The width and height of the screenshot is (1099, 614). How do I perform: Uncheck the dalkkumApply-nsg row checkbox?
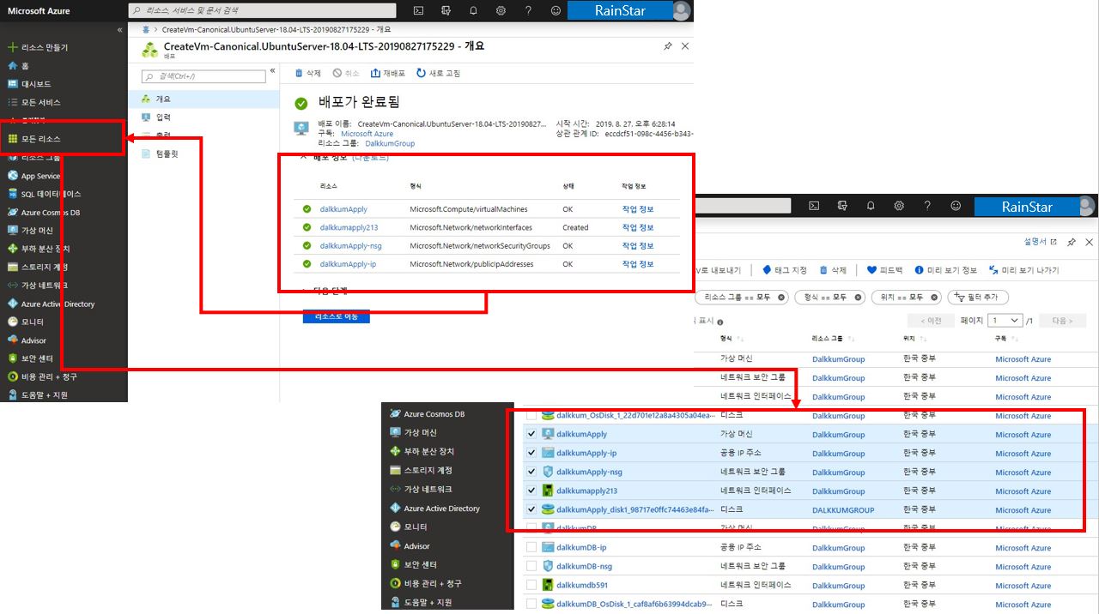531,472
